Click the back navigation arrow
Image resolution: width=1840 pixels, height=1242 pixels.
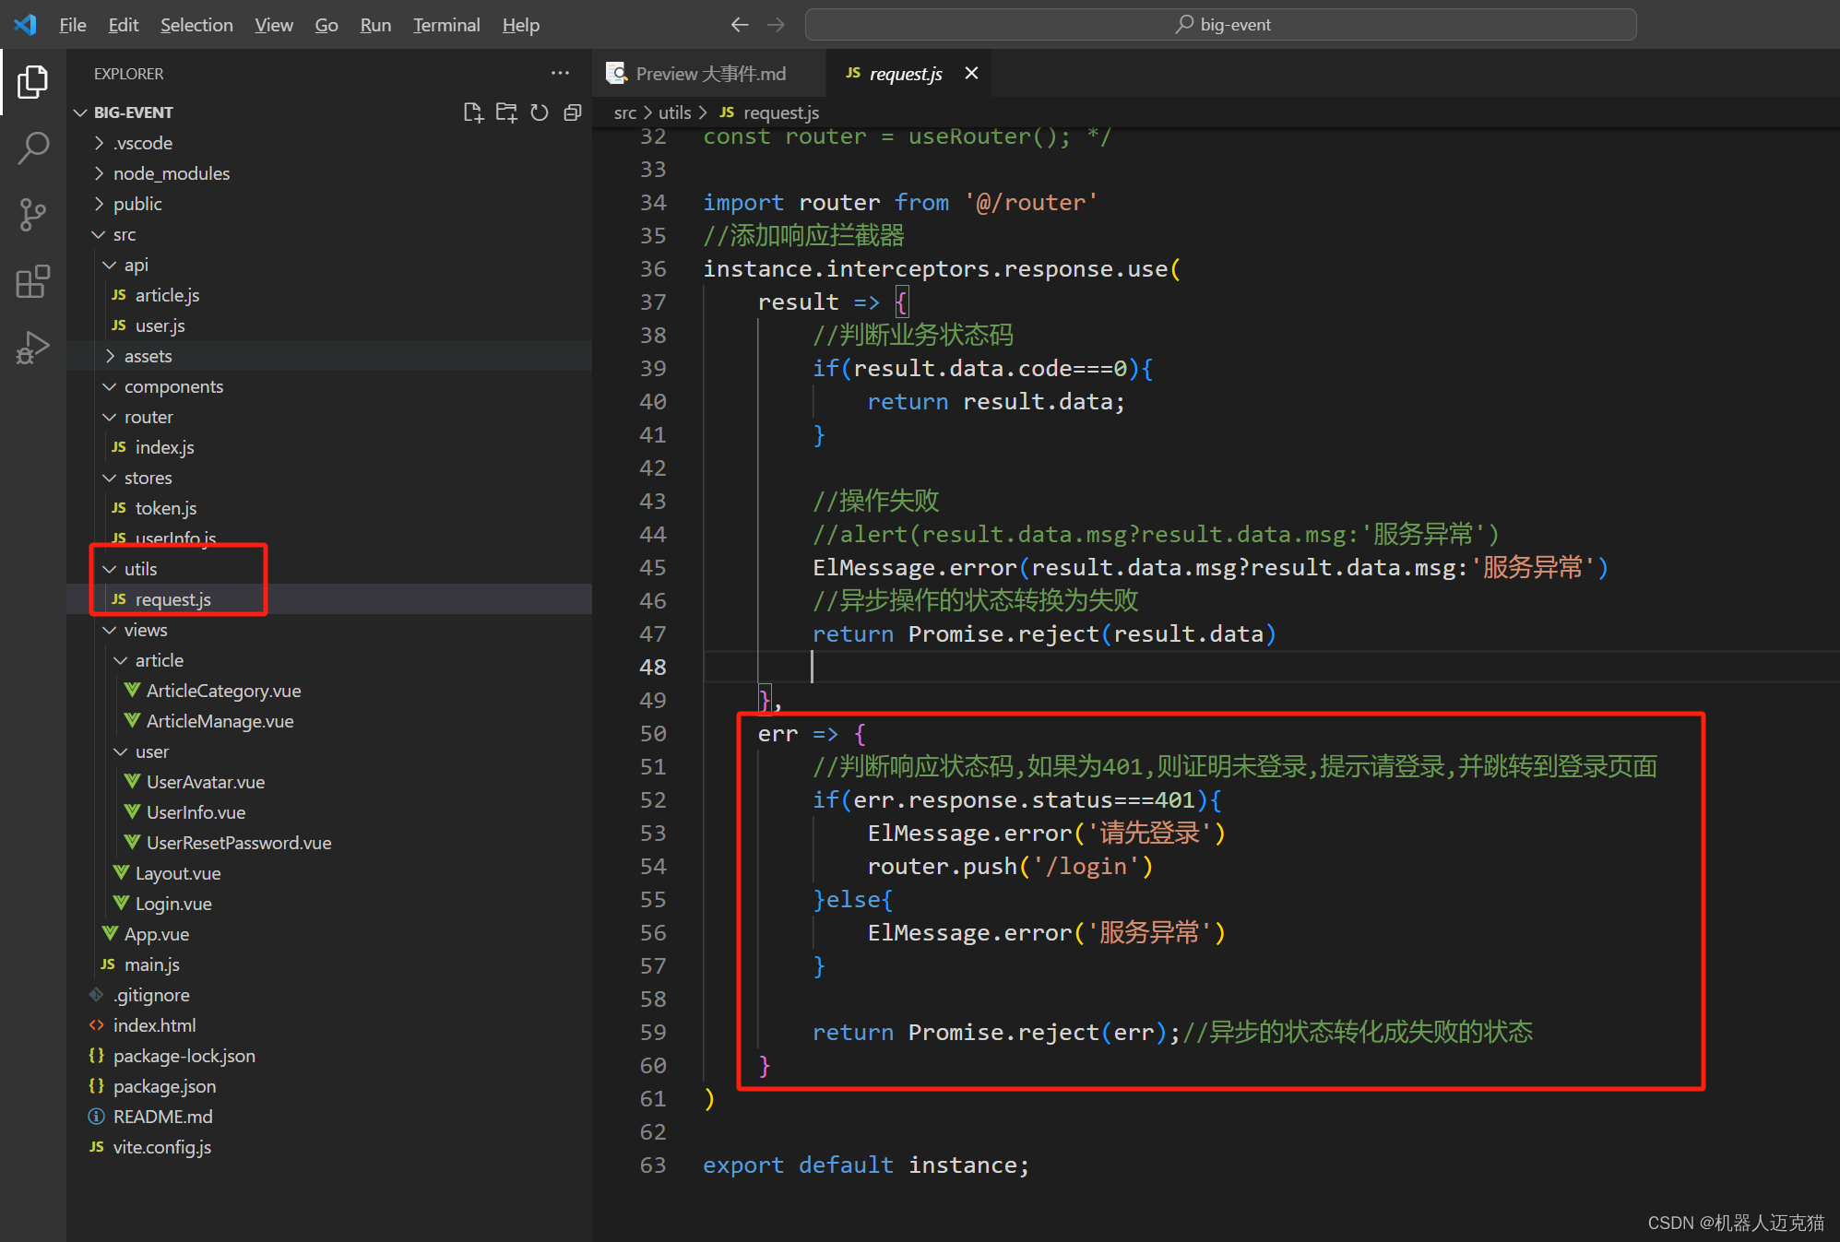point(739,25)
